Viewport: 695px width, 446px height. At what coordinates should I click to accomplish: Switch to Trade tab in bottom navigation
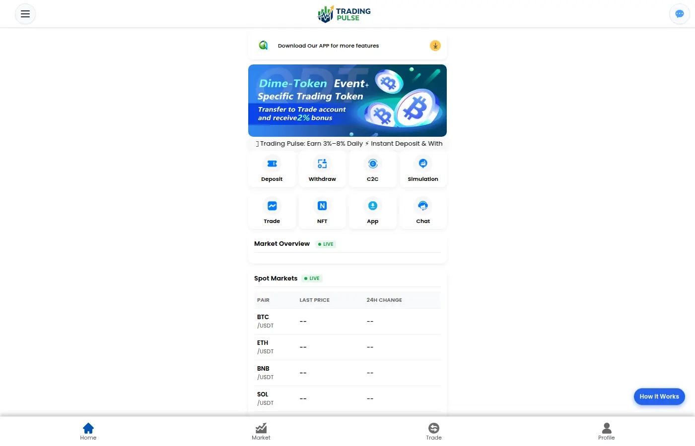434,431
